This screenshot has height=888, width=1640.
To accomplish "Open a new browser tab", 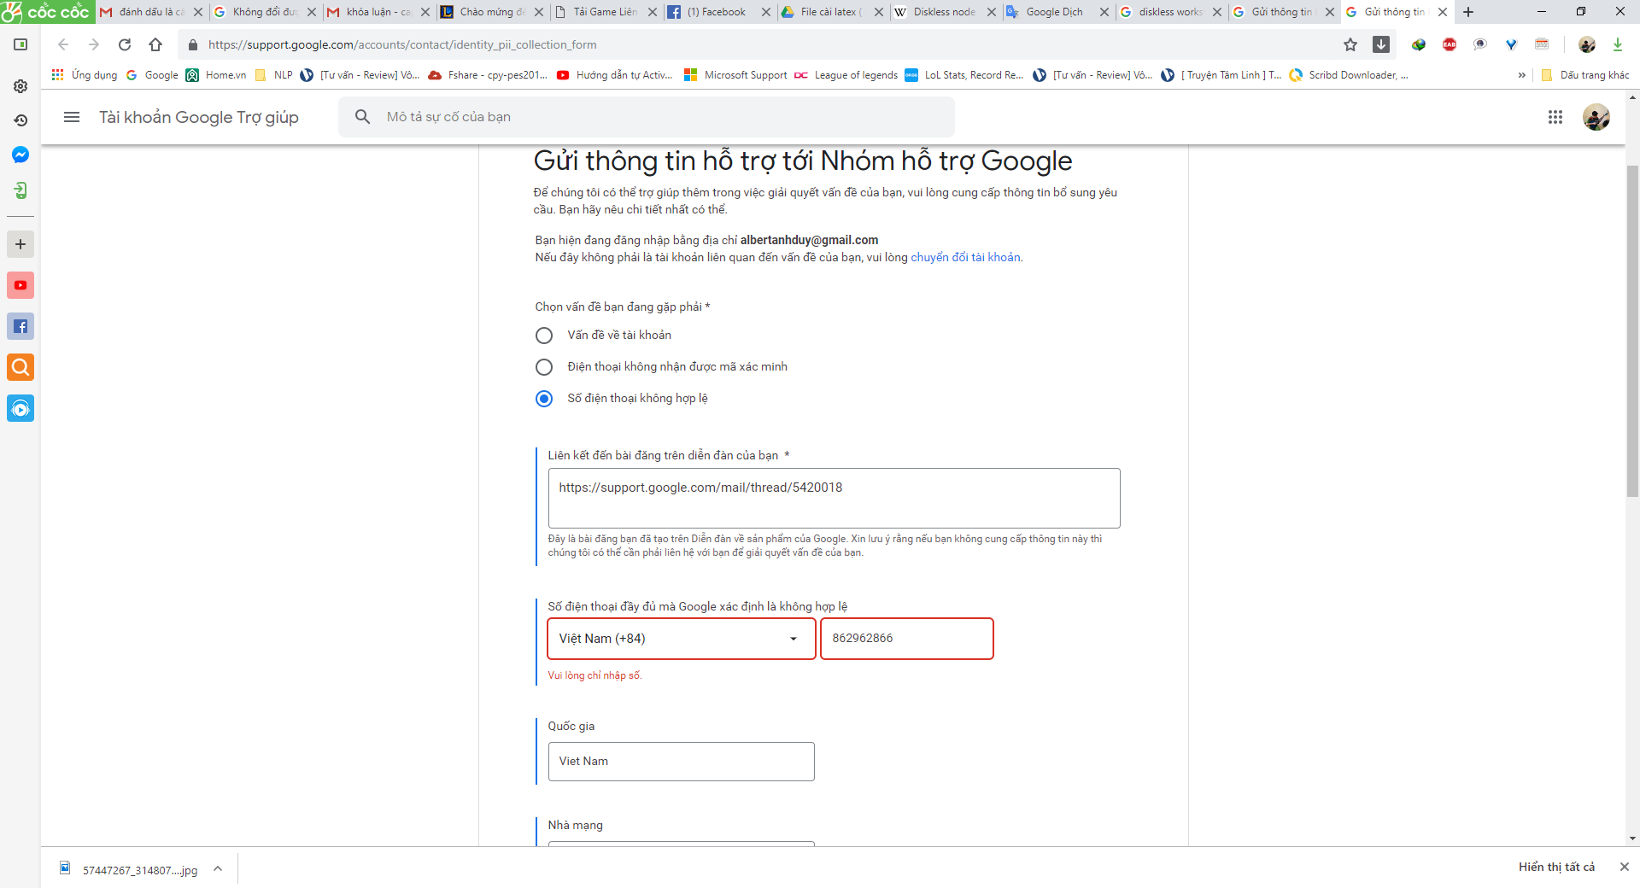I will 1468,12.
